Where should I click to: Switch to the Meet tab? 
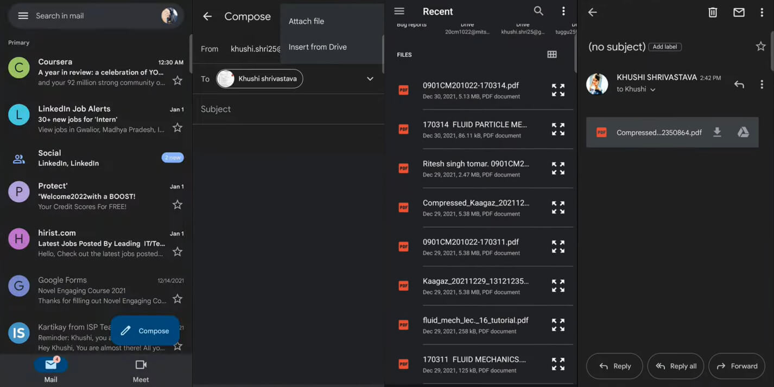141,370
